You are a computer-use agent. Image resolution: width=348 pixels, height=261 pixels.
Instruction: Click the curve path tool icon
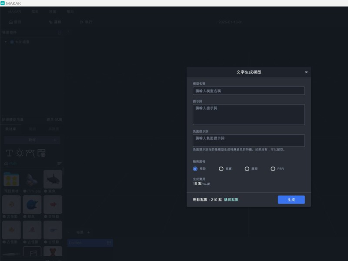[x=30, y=153]
